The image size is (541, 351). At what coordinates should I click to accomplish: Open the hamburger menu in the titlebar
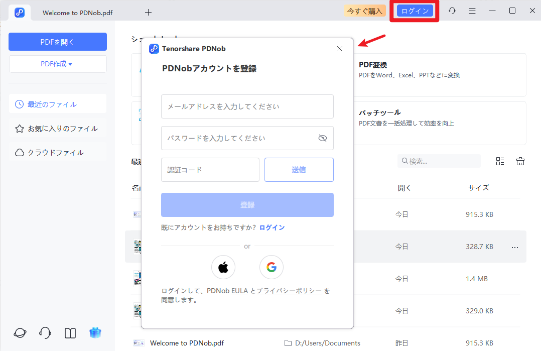click(472, 11)
